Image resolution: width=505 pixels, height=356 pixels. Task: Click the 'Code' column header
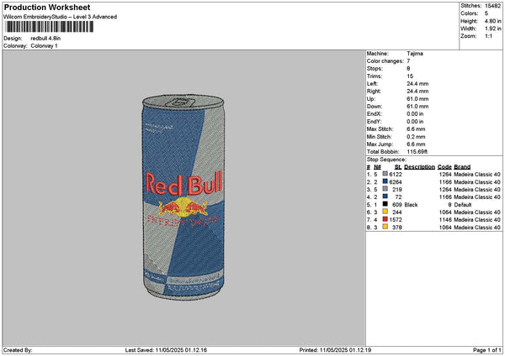pyautogui.click(x=444, y=167)
